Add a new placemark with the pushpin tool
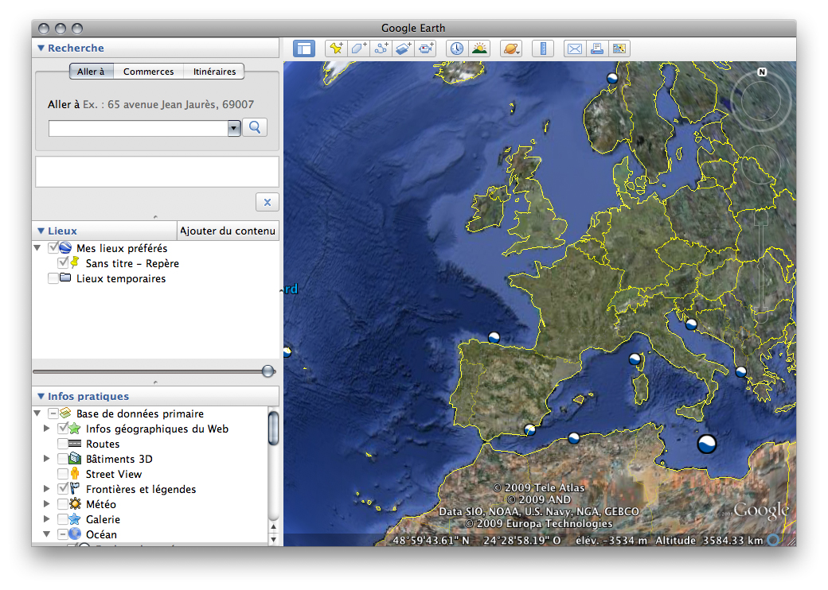The image size is (828, 590). 336,49
